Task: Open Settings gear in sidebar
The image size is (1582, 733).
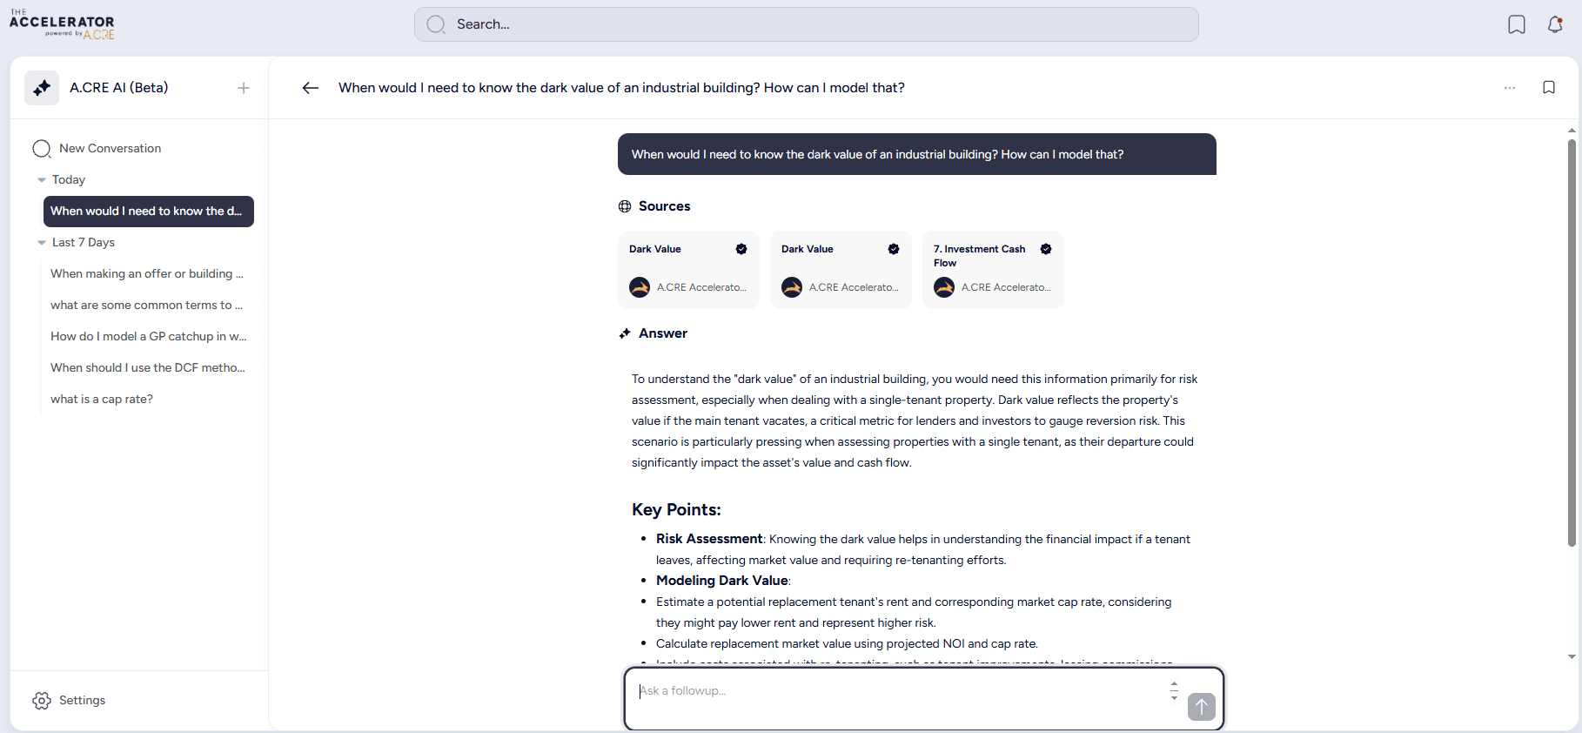Action: click(x=42, y=701)
